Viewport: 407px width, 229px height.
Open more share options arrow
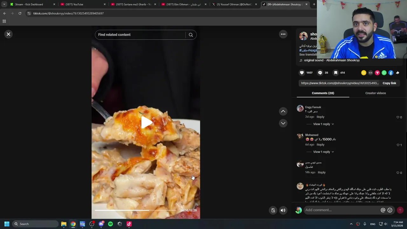coord(397,73)
